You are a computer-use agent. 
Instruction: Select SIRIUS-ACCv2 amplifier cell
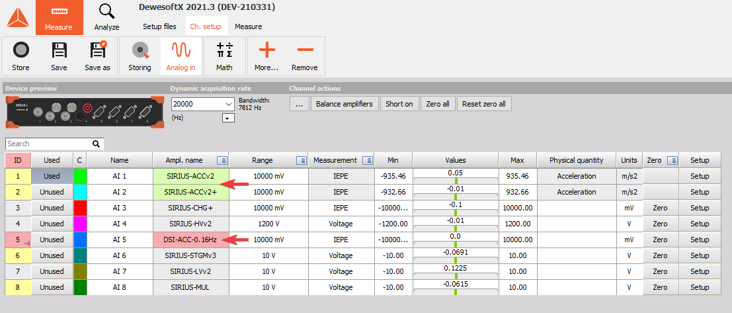(x=190, y=176)
